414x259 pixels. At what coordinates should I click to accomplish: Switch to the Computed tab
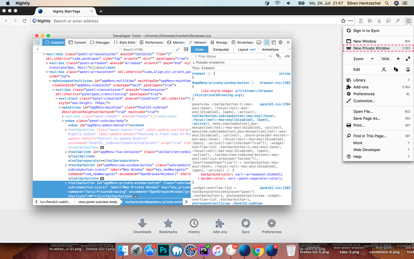point(221,49)
